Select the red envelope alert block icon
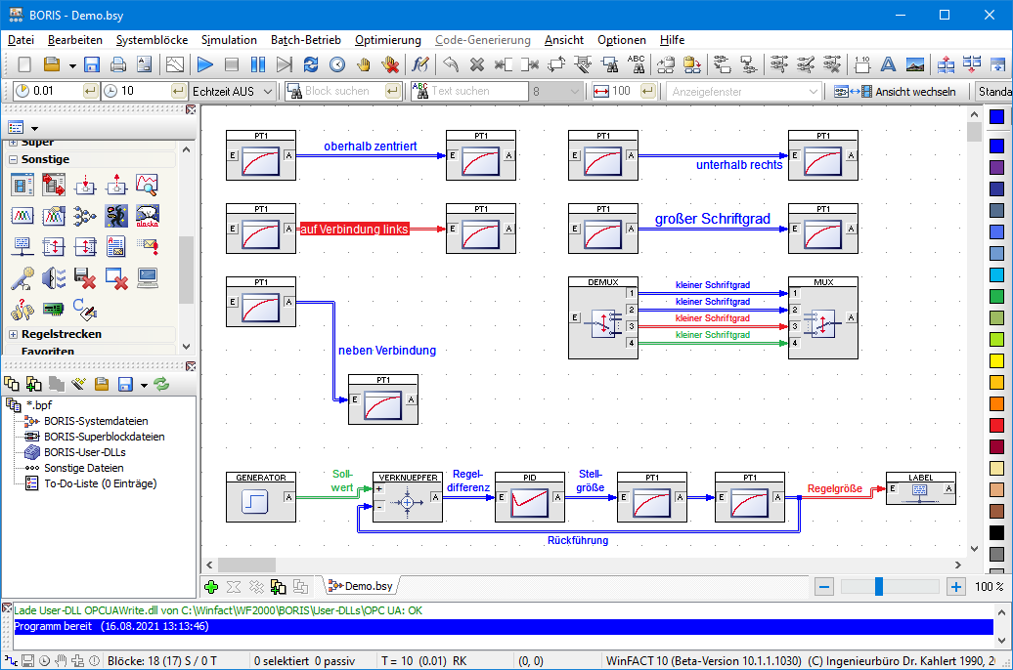1013x670 pixels. pyautogui.click(x=148, y=247)
